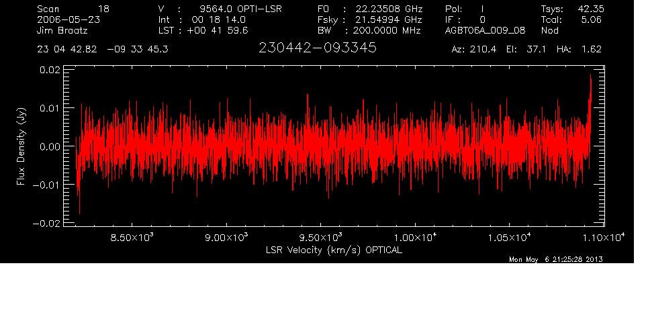Click the plot title 230442-093345
646x329 pixels.
(317, 49)
